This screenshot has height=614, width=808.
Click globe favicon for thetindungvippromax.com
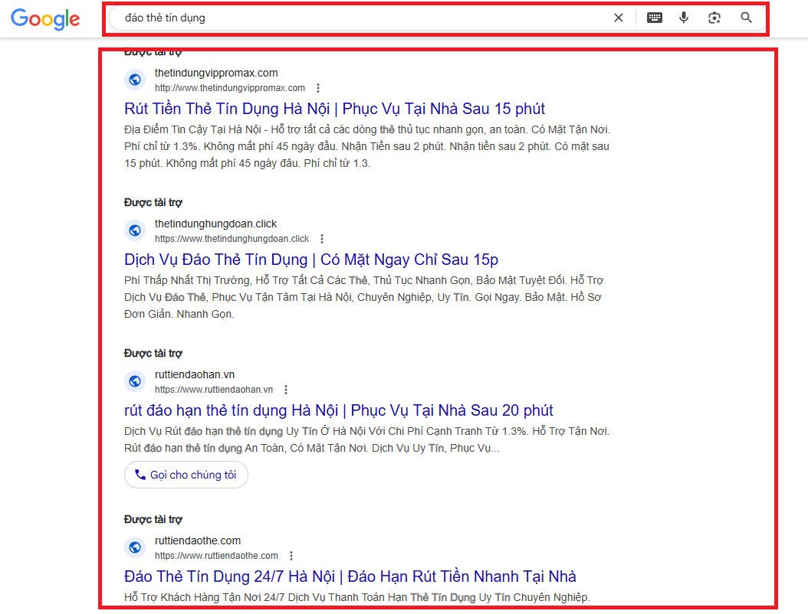point(135,80)
